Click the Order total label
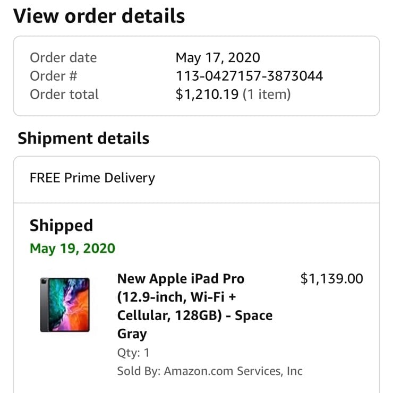The height and width of the screenshot is (393, 393). 64,95
